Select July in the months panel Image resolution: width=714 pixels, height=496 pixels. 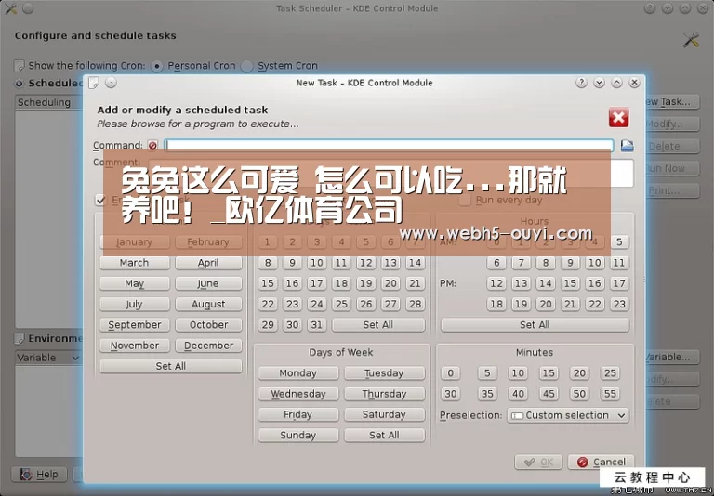(x=134, y=304)
